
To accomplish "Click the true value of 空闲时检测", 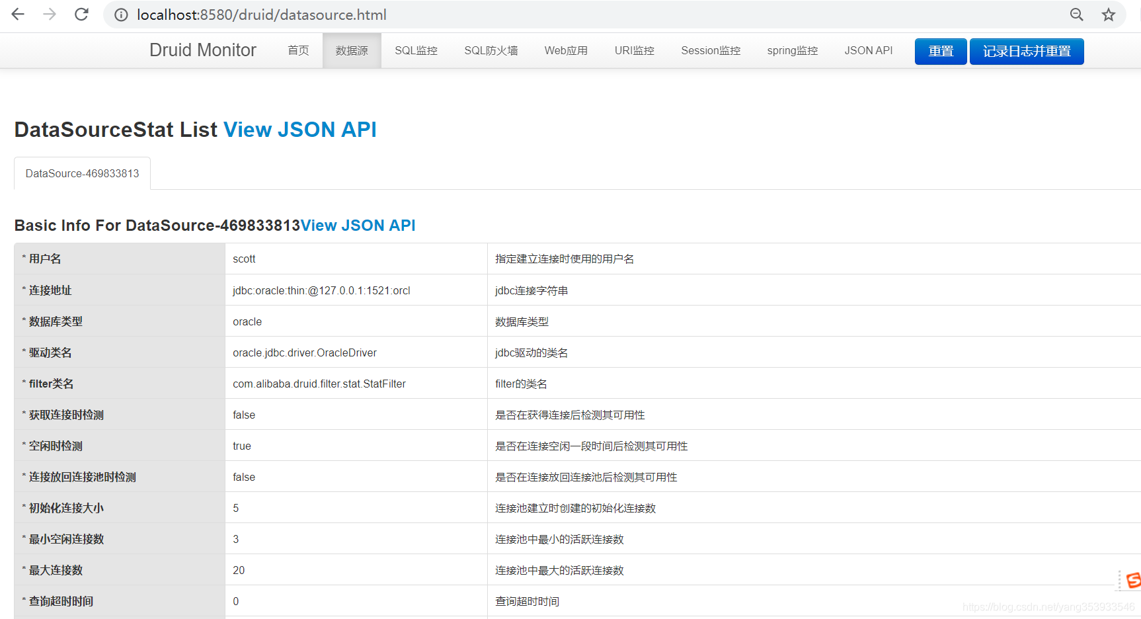I will coord(242,446).
